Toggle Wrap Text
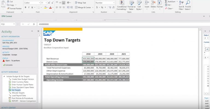The height and width of the screenshot is (109, 210). click(x=80, y=3)
